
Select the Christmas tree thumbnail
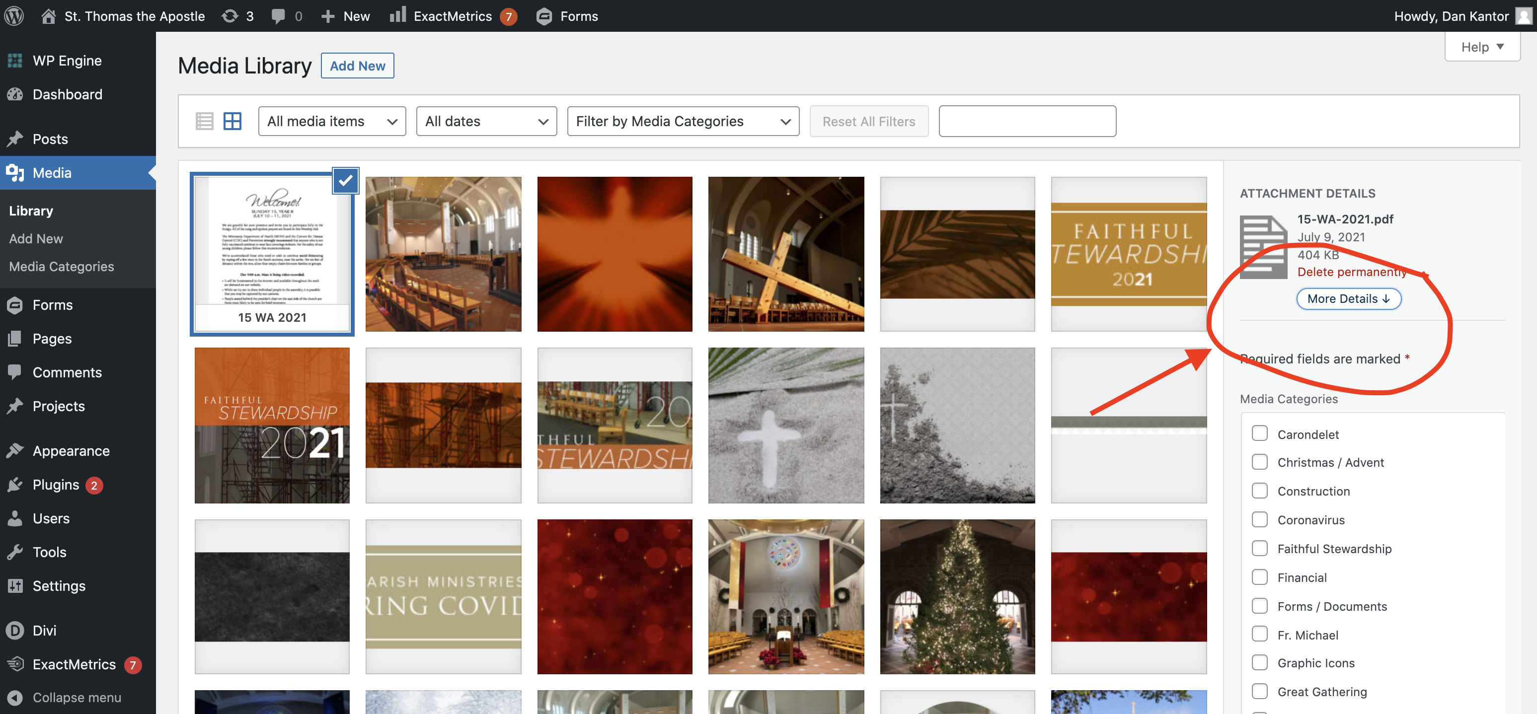click(x=957, y=596)
